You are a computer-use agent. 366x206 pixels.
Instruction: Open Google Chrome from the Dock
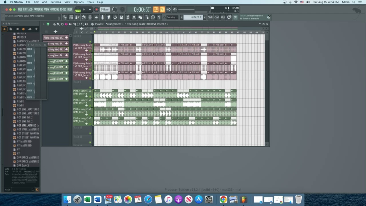click(223, 199)
